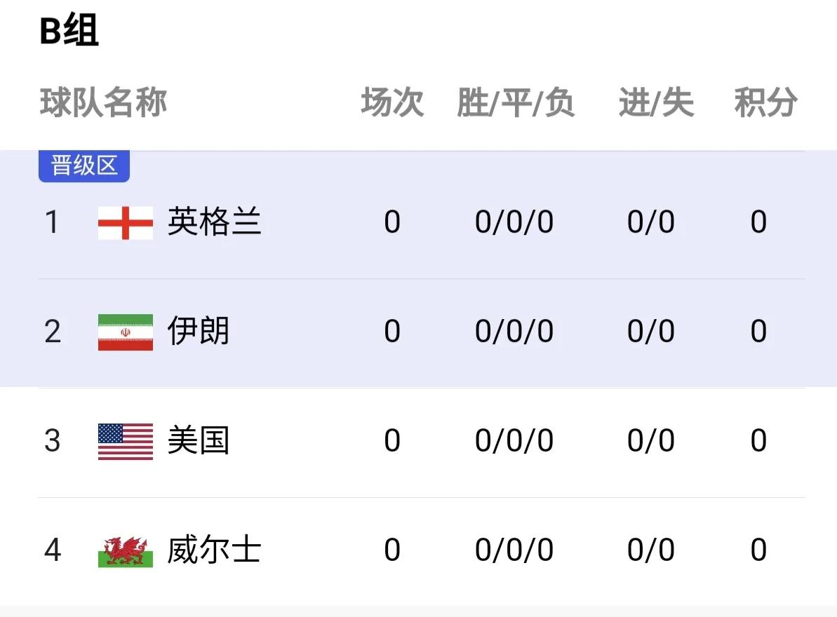Sort by the 场次 column header

pyautogui.click(x=391, y=102)
